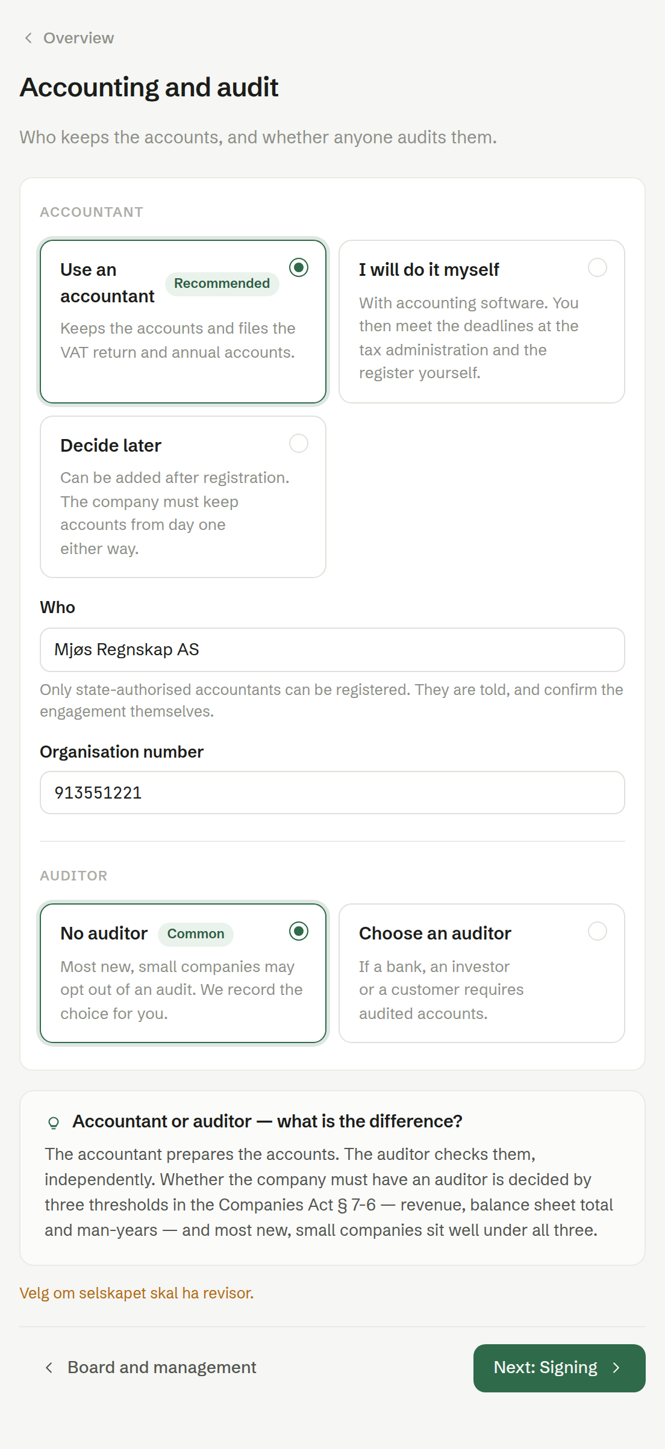This screenshot has height=1449, width=665.
Task: Click the Common badge next to No auditor
Action: pos(196,934)
